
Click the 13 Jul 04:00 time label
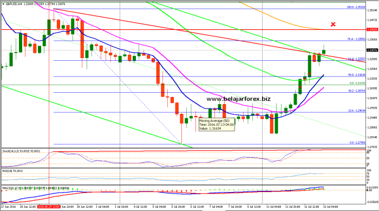[331, 207]
